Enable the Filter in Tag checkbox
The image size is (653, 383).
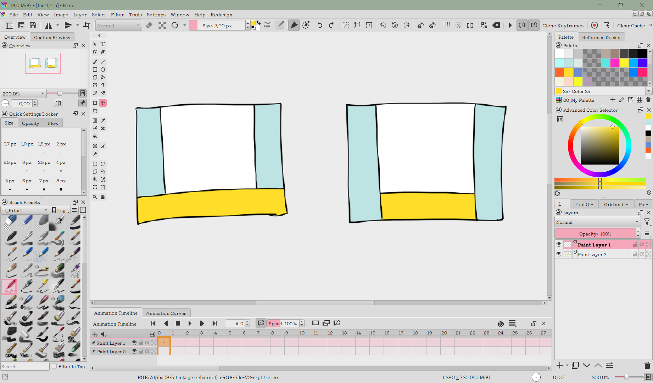coord(54,366)
